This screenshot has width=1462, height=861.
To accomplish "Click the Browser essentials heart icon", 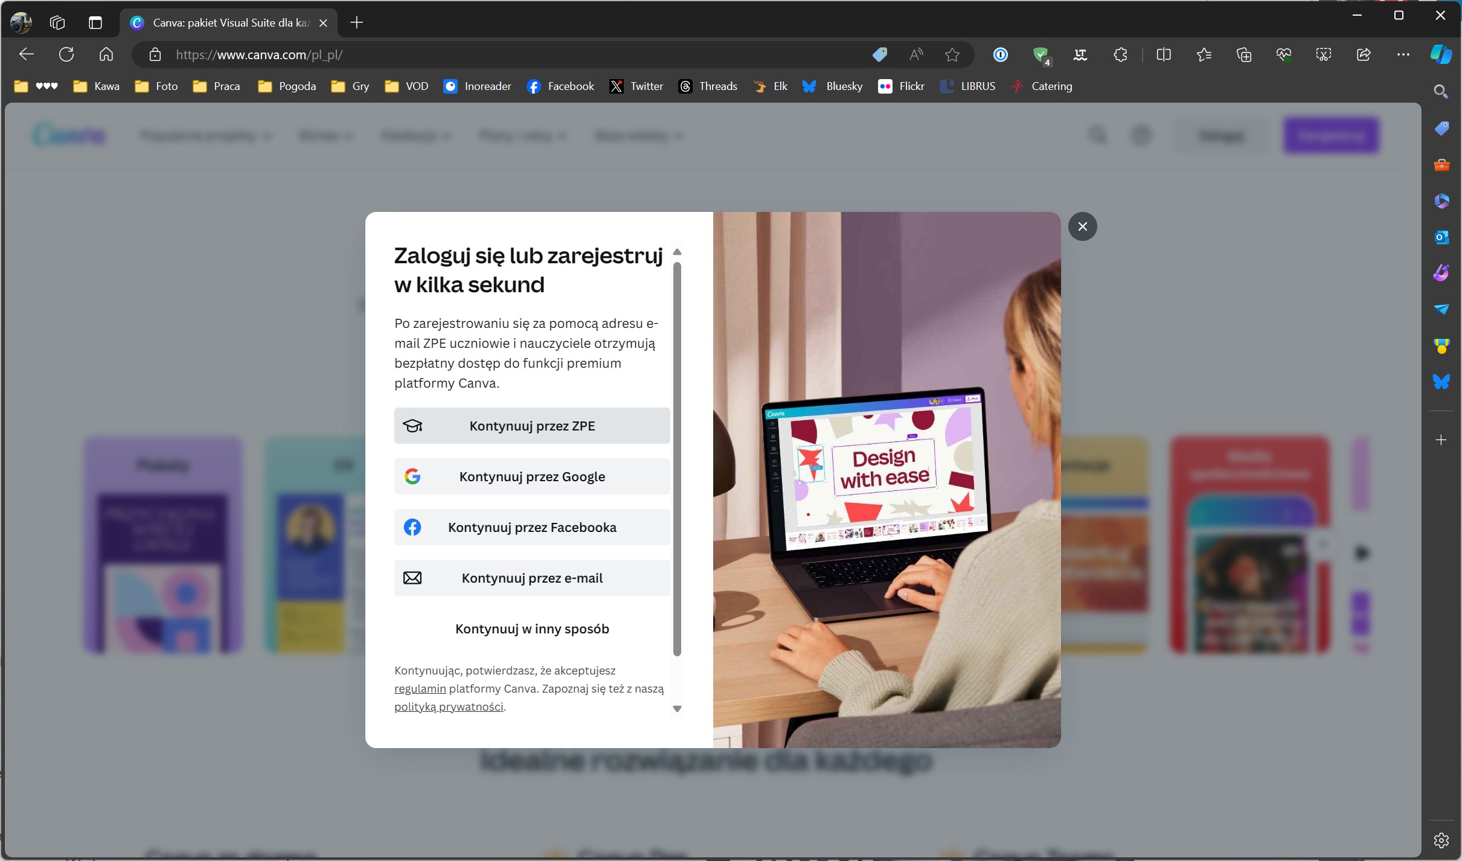I will pyautogui.click(x=1284, y=54).
